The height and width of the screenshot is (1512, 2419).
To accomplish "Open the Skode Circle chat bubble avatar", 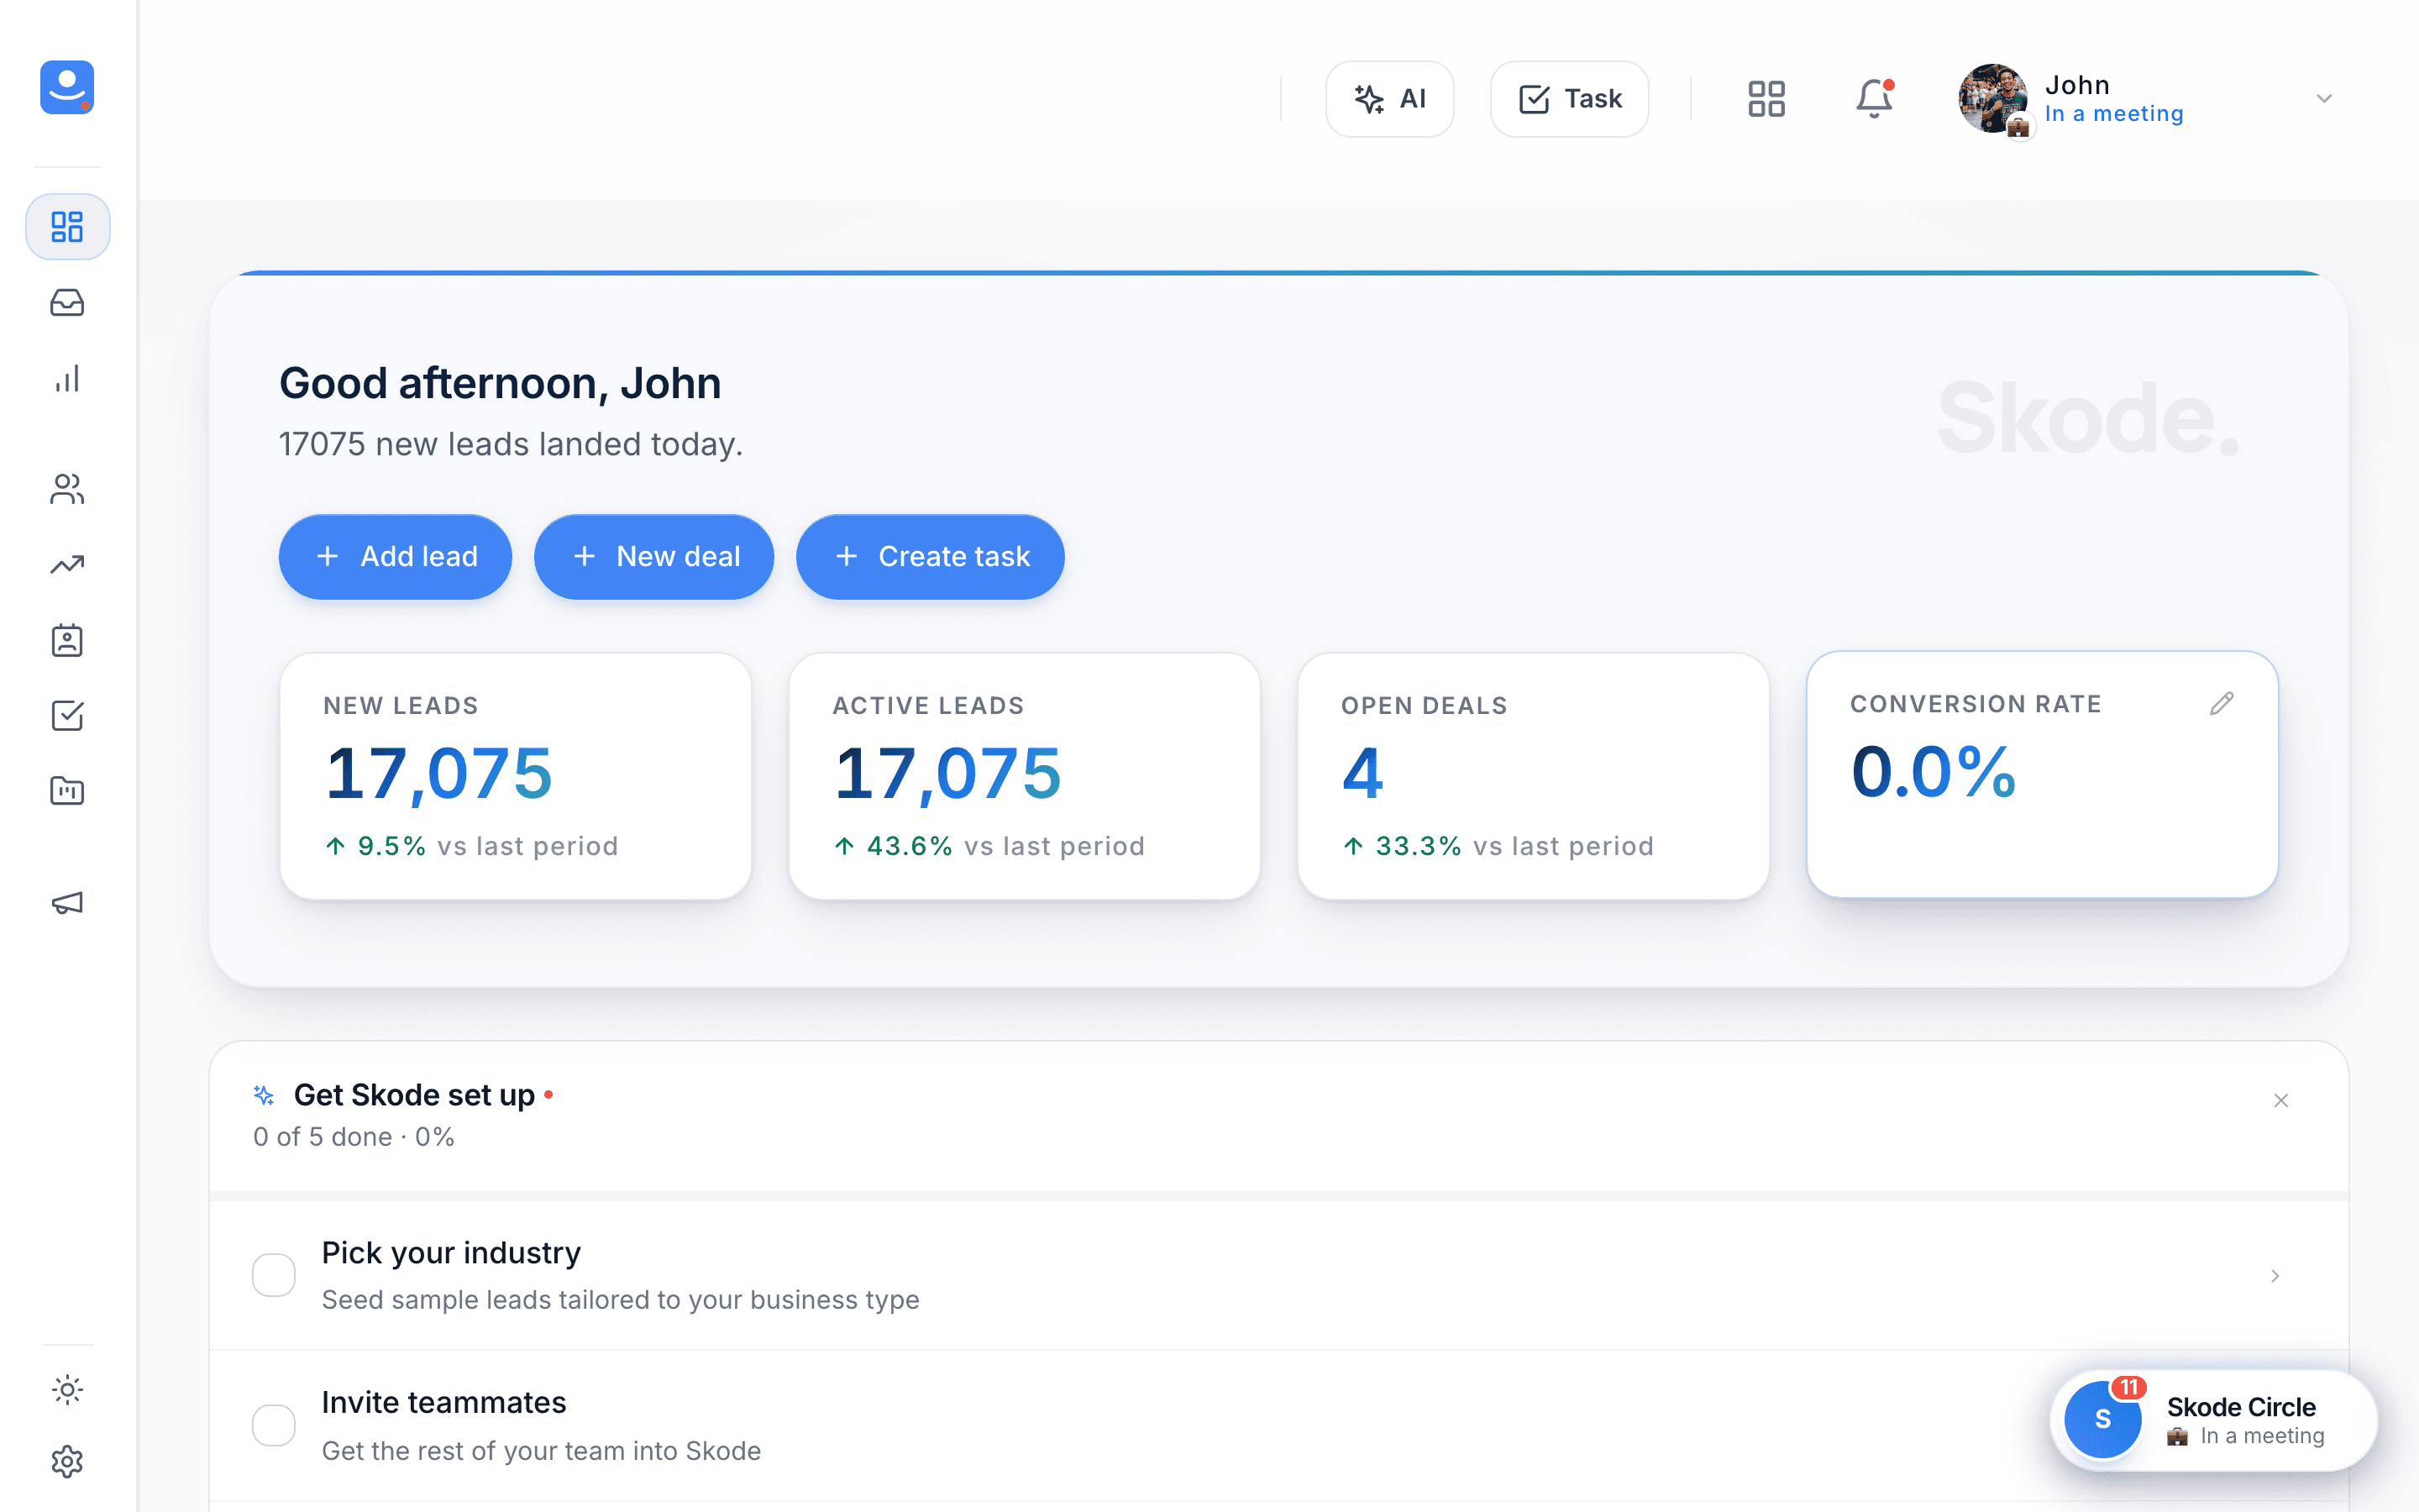I will pos(2103,1419).
